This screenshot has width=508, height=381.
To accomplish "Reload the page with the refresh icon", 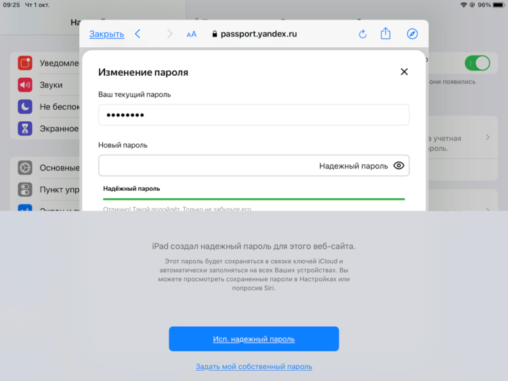I will point(362,34).
